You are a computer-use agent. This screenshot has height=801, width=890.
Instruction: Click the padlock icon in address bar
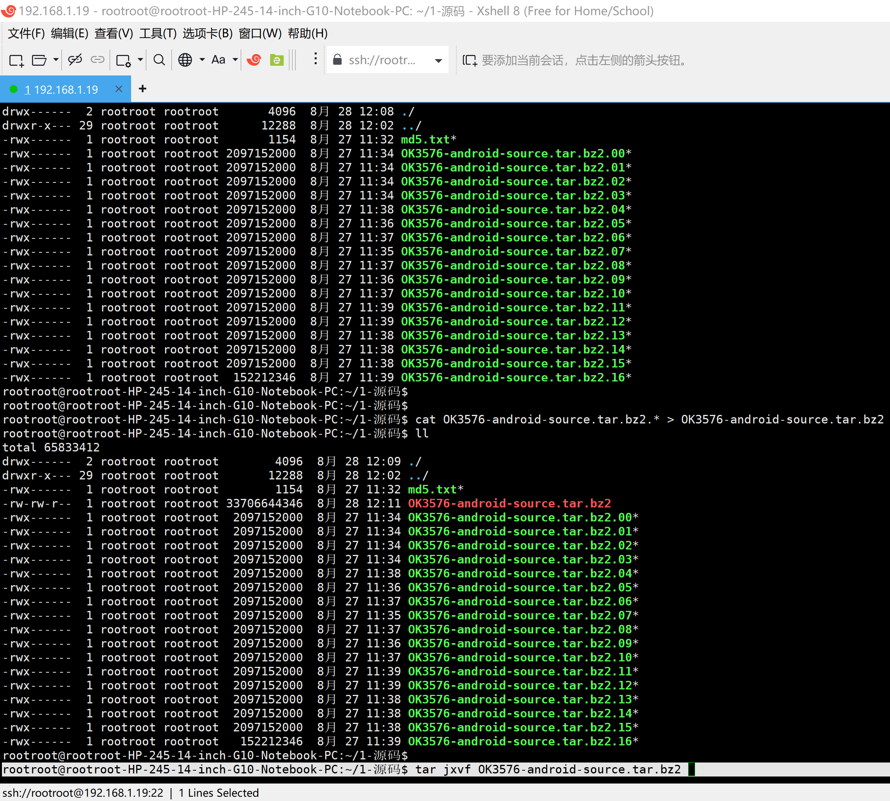click(337, 59)
